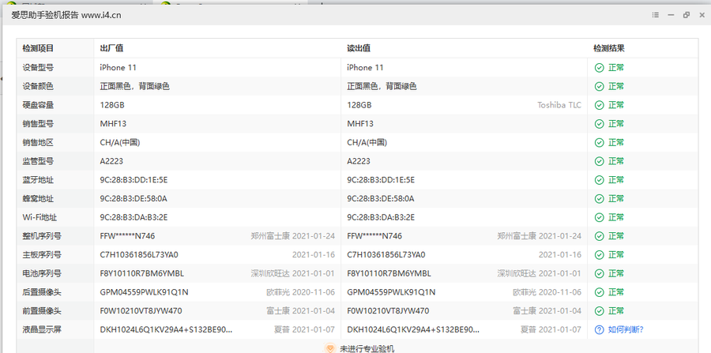Click 深圳欣旺达 2021-01-01 in factory column
This screenshot has height=353, width=711.
pos(293,273)
